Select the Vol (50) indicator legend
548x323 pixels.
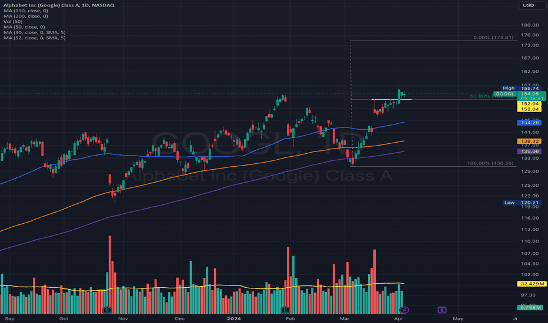coord(12,22)
